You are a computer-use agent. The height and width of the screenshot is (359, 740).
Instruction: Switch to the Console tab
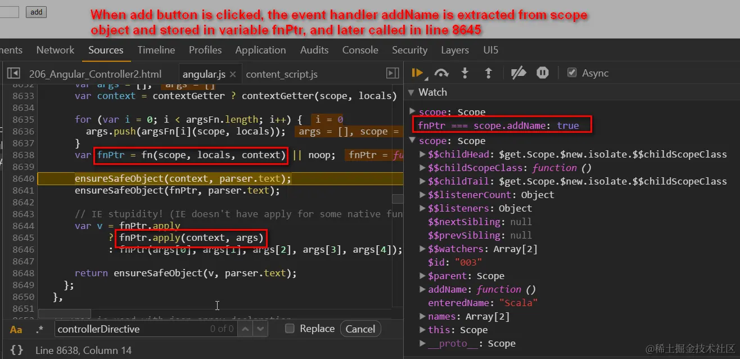coord(360,50)
